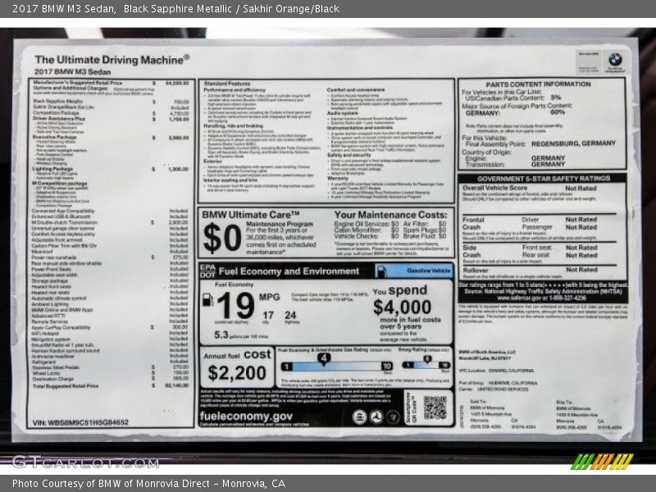
Task: Click 'M Double-clutch Transmission' row
Action: pyautogui.click(x=111, y=222)
